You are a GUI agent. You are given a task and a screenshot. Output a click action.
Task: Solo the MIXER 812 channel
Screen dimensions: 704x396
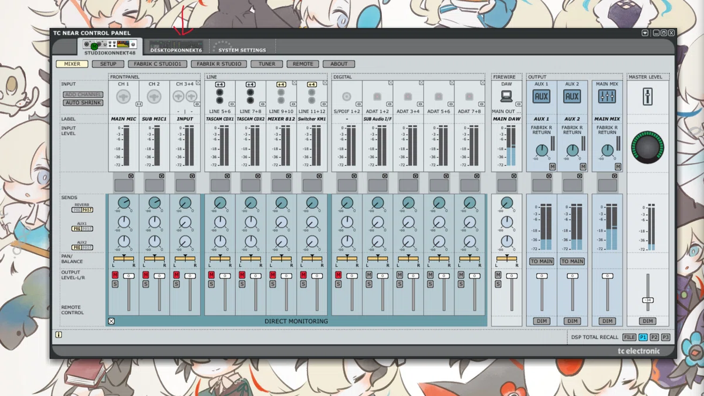[272, 284]
